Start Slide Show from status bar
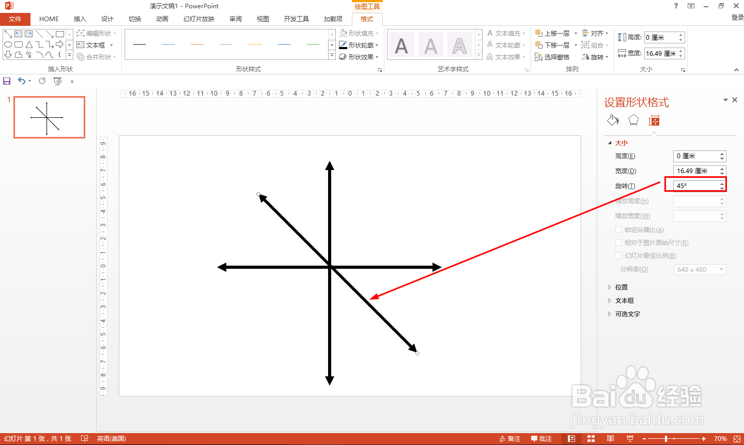 click(x=630, y=439)
